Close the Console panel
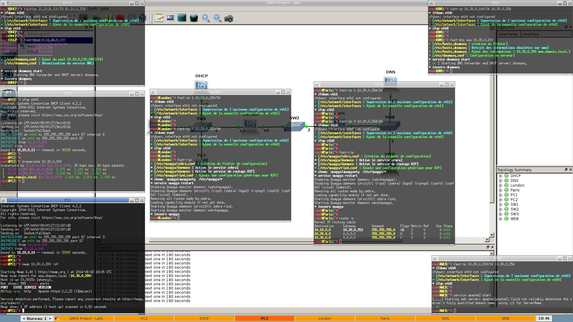573x322 pixels. [492, 247]
